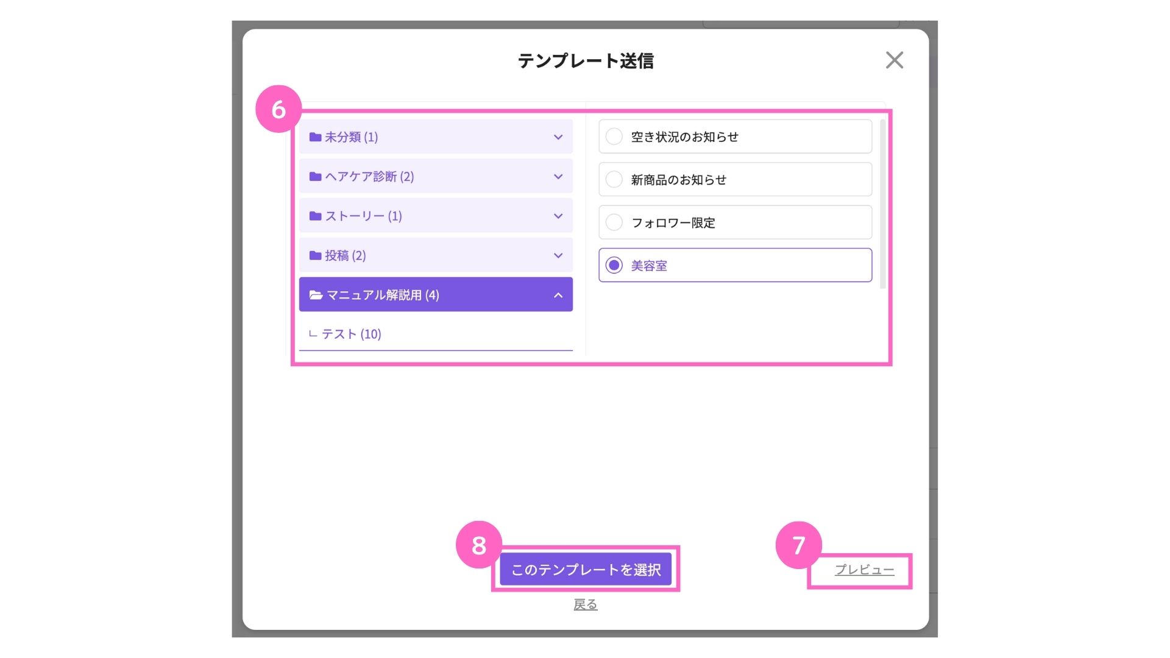Click the folder icon beside ストーリー (1)
The height and width of the screenshot is (658, 1170).
pyautogui.click(x=315, y=216)
